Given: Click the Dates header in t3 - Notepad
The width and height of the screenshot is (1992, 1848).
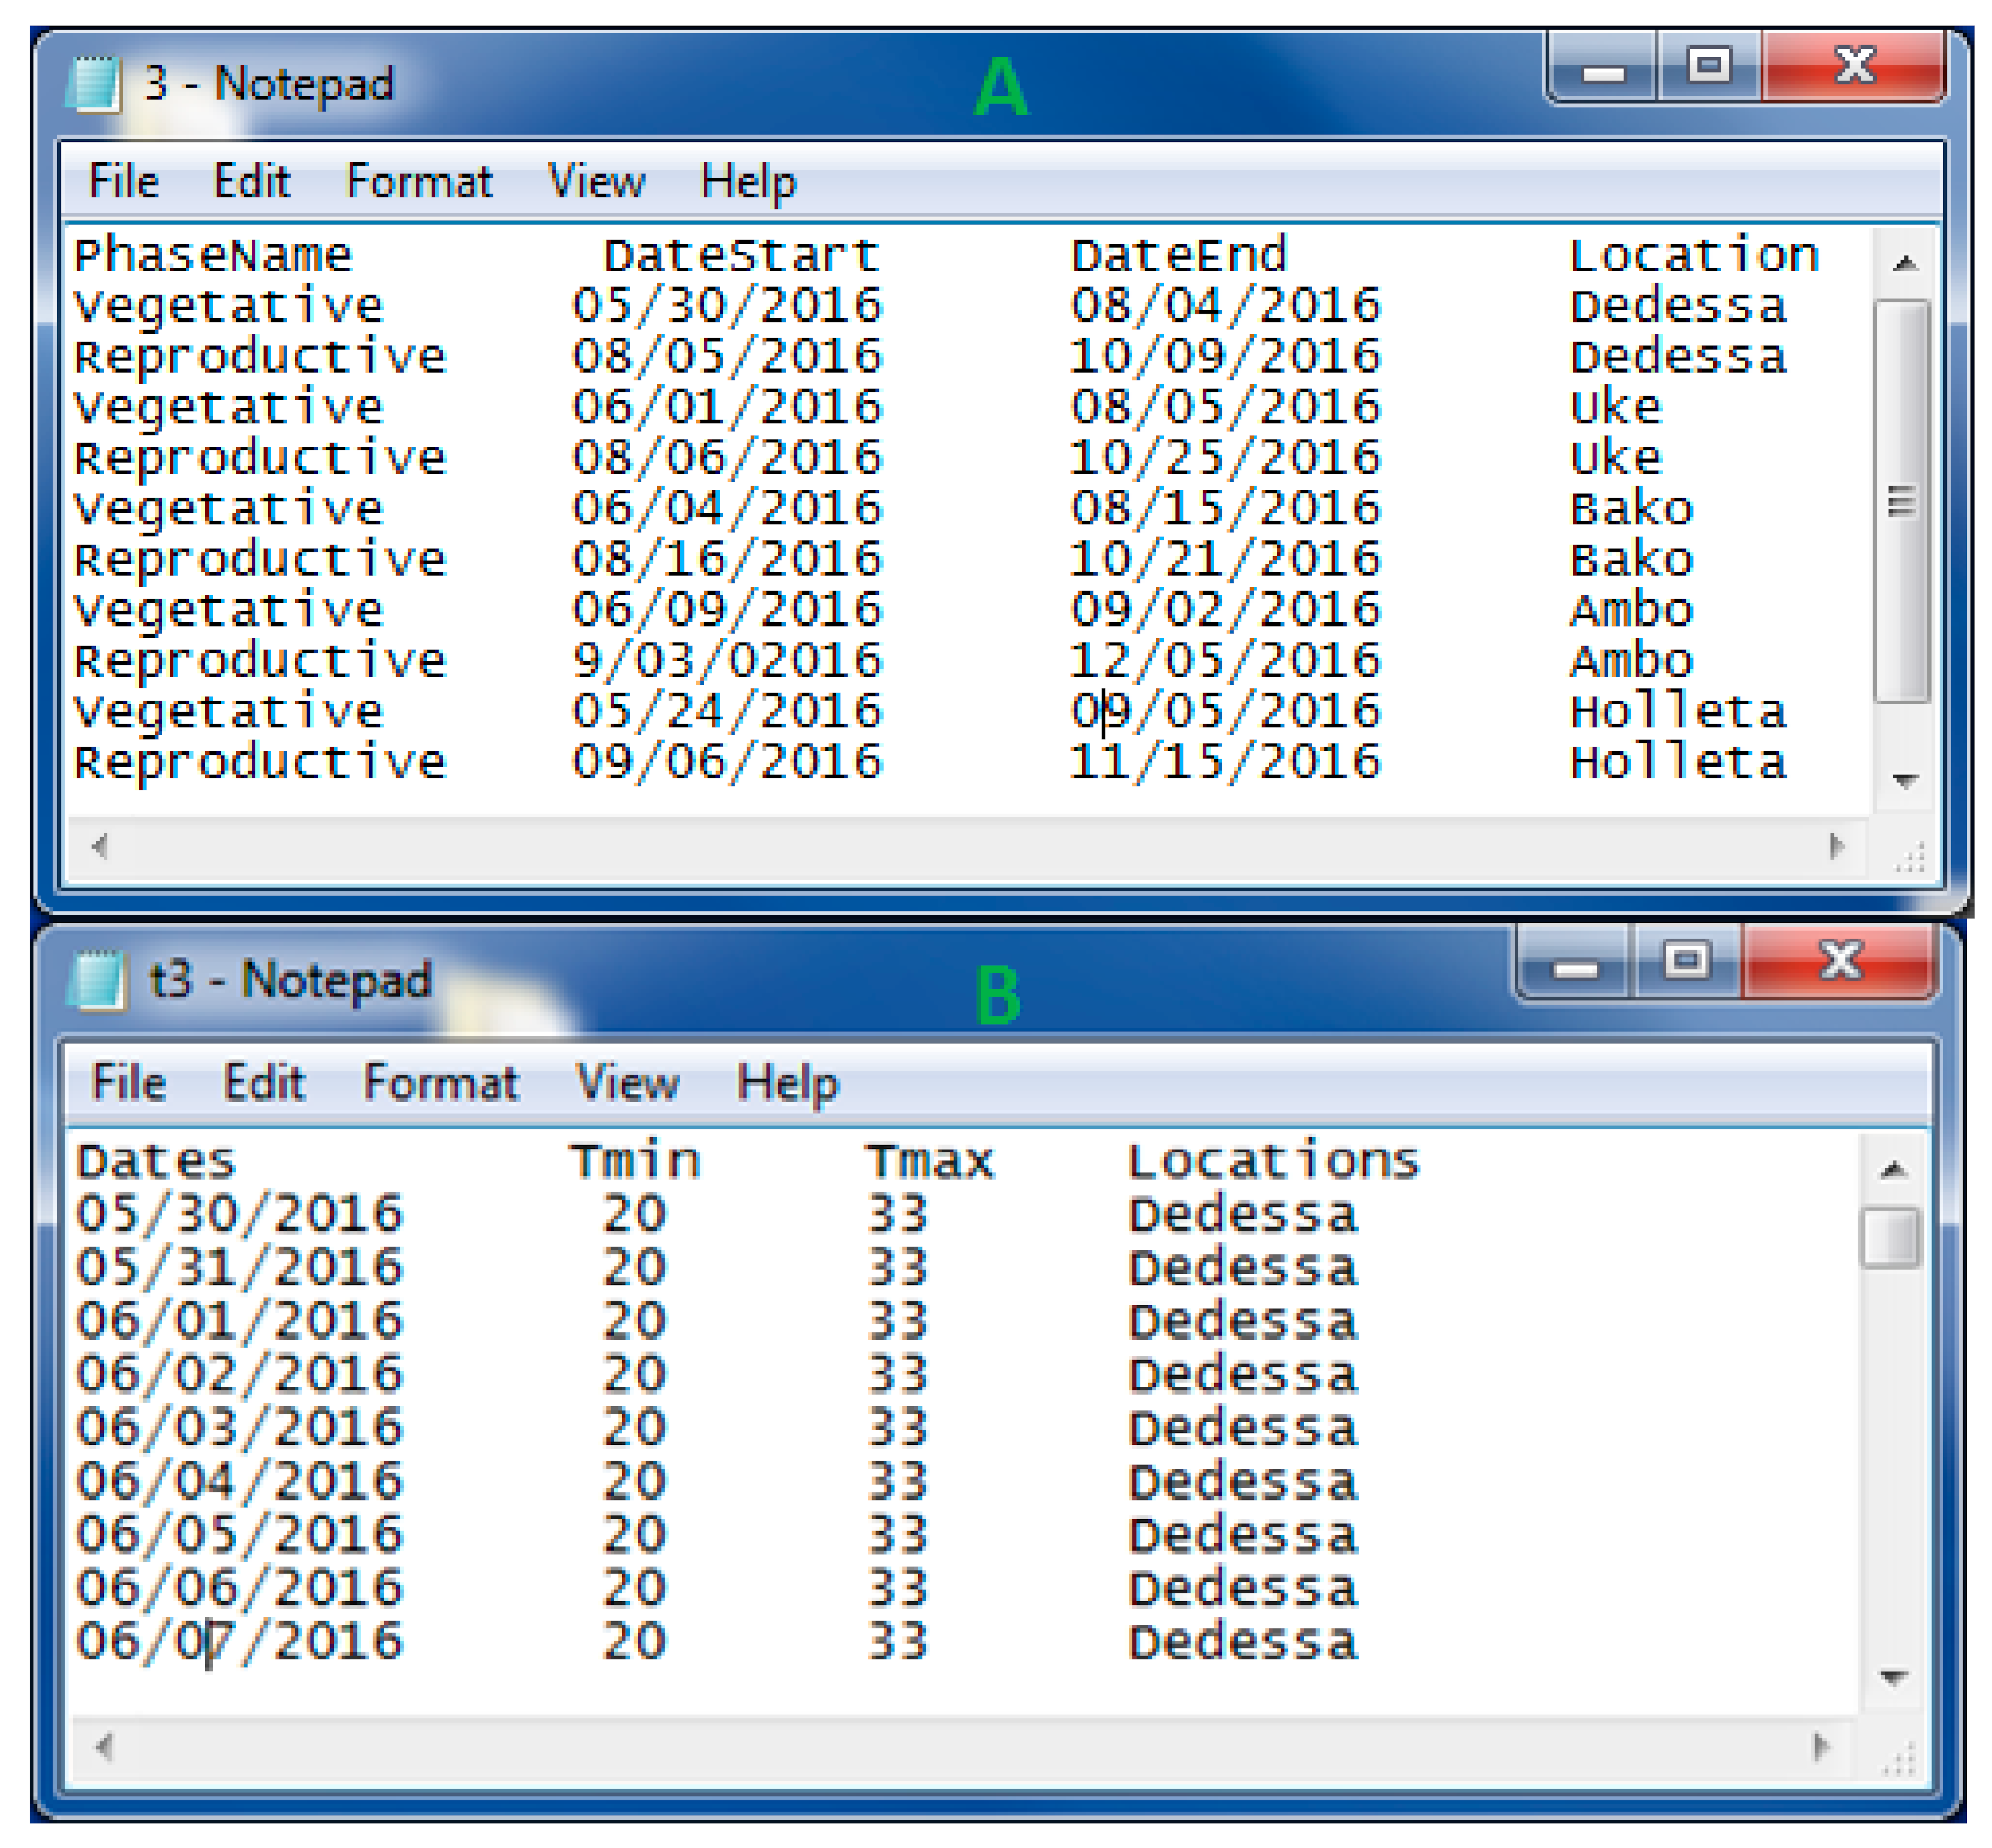Looking at the screenshot, I should click(x=157, y=1163).
